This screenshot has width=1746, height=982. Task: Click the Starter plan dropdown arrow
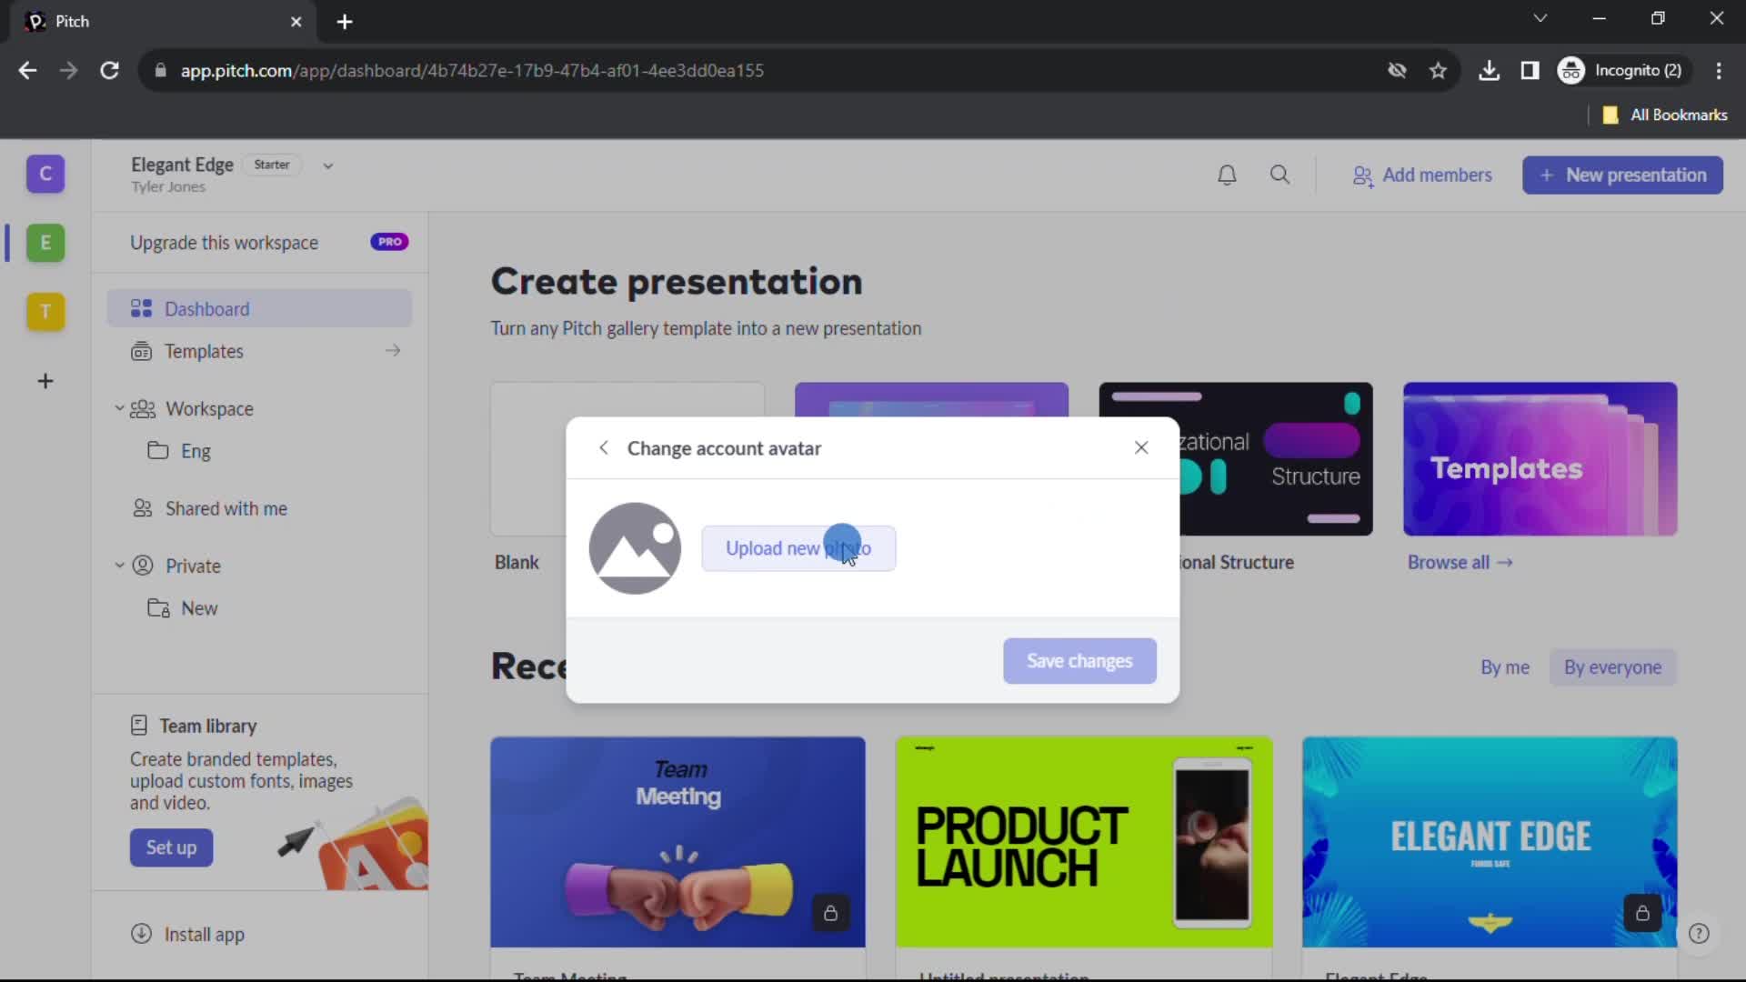pos(330,165)
